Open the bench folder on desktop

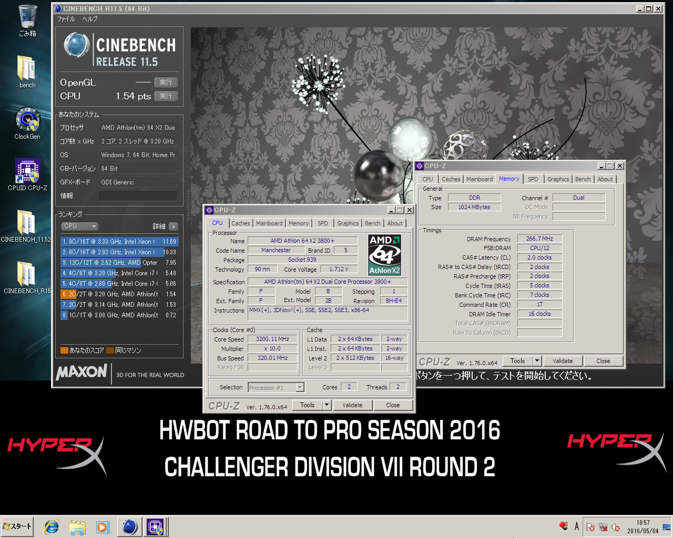pos(27,71)
